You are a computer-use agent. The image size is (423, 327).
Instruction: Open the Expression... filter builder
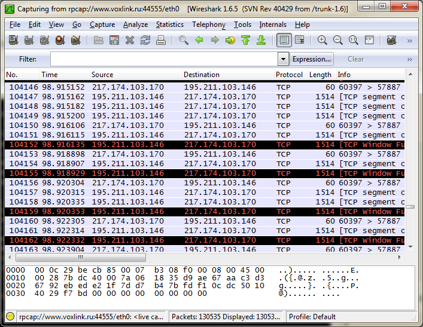[x=312, y=59]
